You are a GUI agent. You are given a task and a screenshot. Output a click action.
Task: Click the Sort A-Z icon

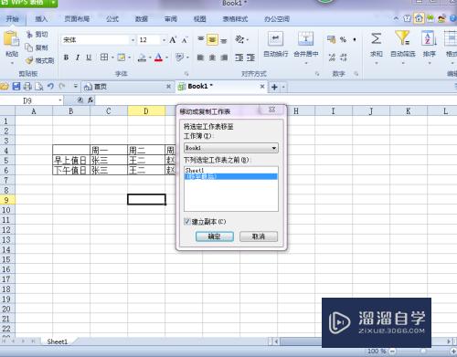(429, 38)
